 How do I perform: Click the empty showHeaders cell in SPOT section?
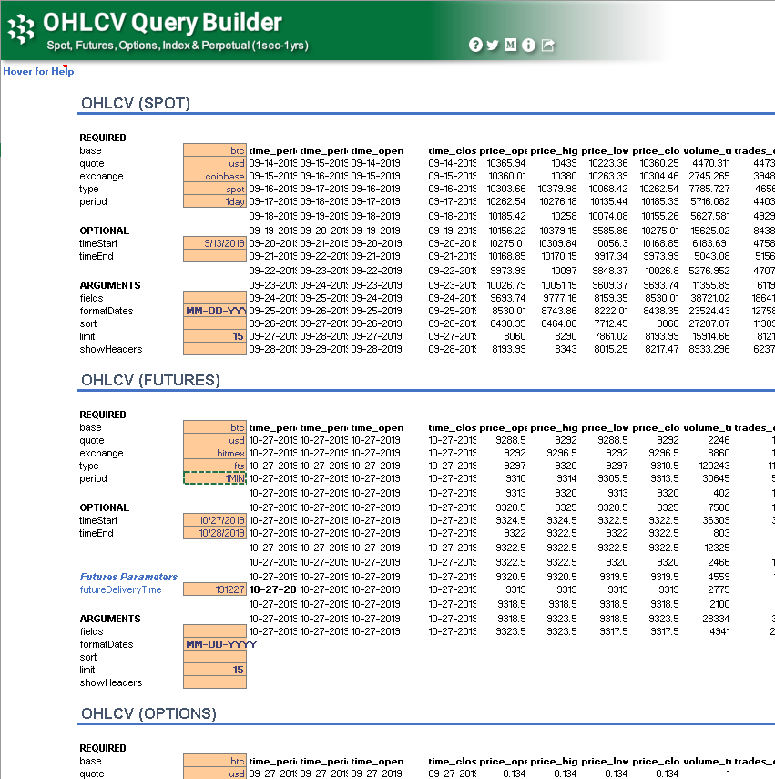click(215, 349)
